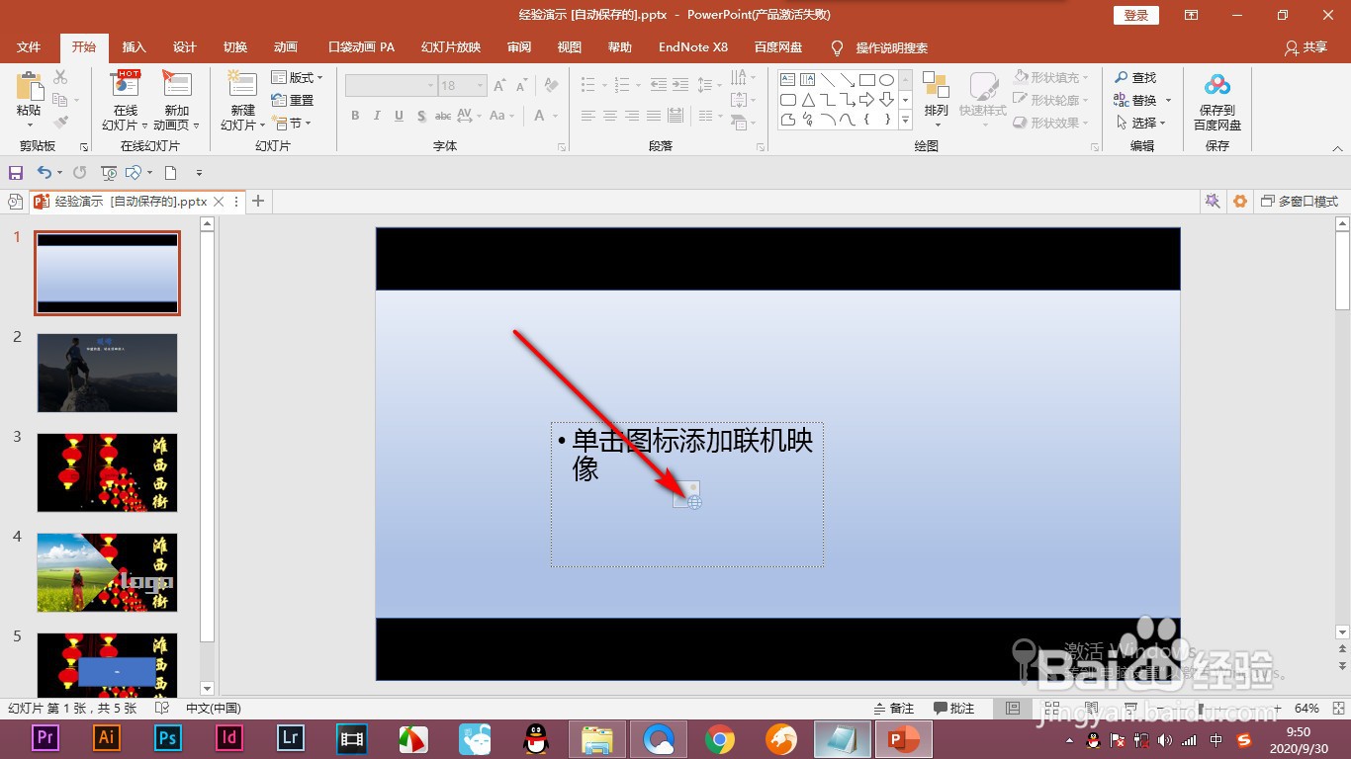This screenshot has width=1351, height=759.
Task: Click the zoom slider handle in status bar
Action: click(1199, 709)
